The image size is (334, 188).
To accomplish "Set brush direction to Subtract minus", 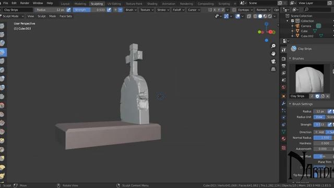I will click(121, 10).
